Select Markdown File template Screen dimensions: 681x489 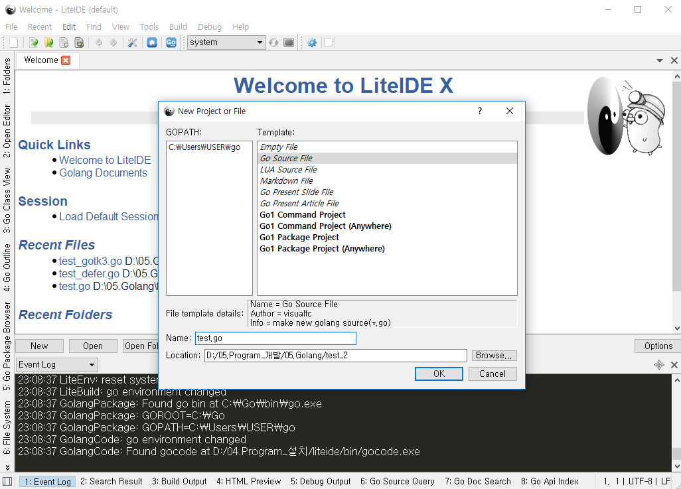coord(386,180)
